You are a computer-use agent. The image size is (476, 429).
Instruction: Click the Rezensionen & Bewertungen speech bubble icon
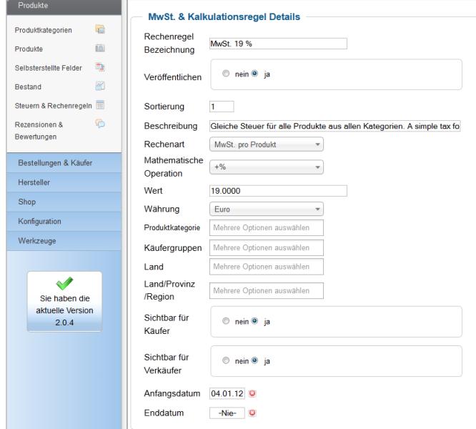click(x=100, y=123)
